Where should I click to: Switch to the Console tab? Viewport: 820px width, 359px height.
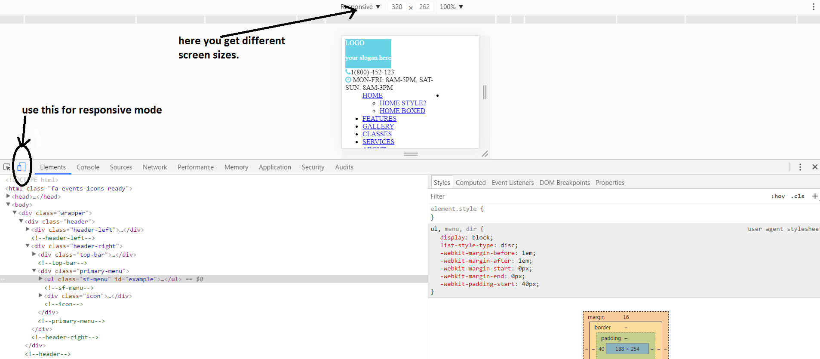pyautogui.click(x=88, y=167)
